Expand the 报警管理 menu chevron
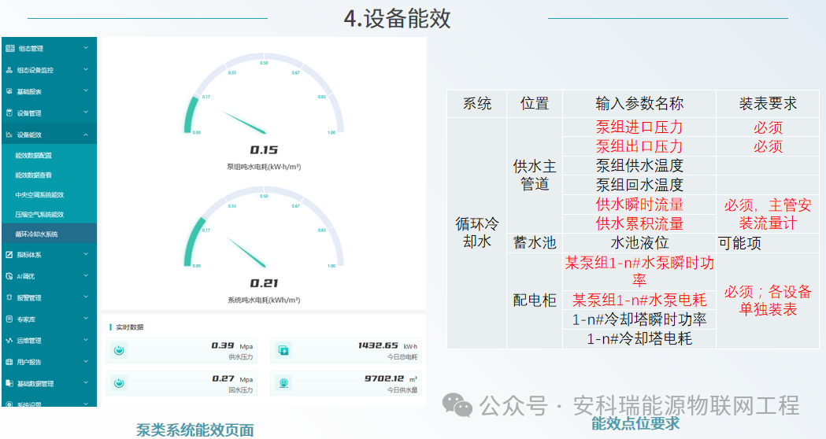 pos(86,297)
